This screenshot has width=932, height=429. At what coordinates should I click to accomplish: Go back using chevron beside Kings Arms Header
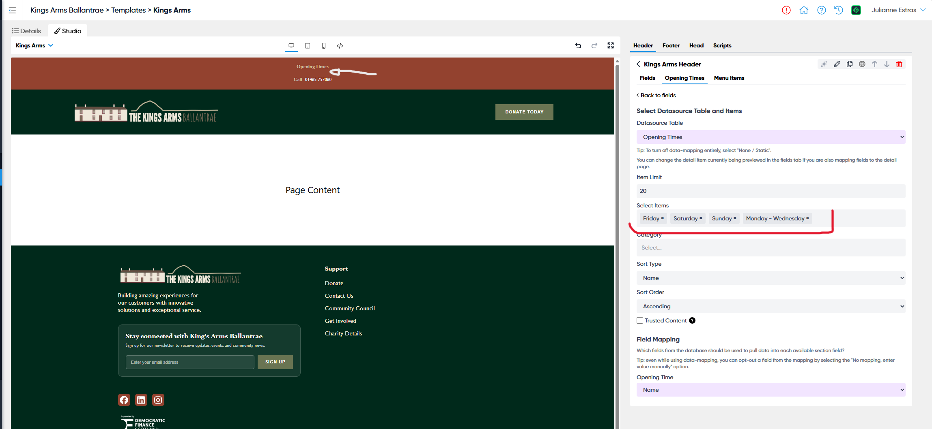[x=638, y=64]
